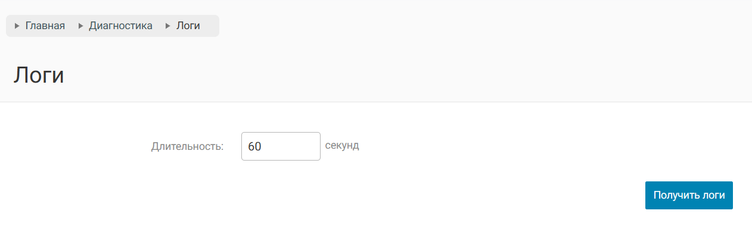752x248 pixels.
Task: Click the triangle icon before Логи breadcrumb
Action: [x=168, y=26]
